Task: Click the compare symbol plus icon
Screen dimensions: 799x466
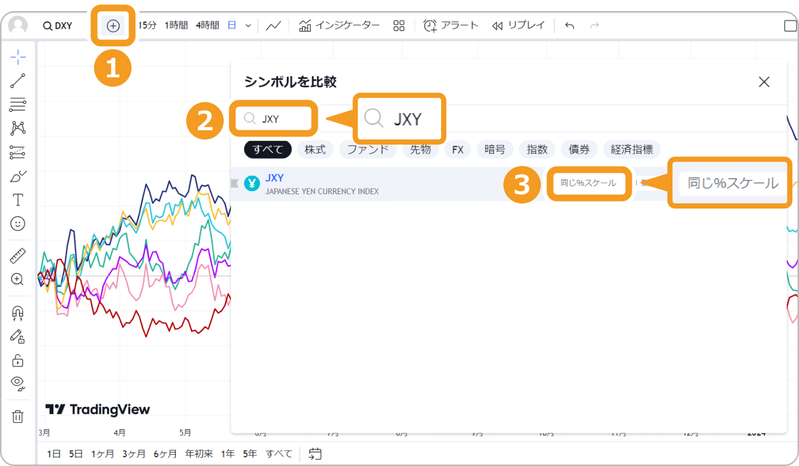Action: point(113,26)
